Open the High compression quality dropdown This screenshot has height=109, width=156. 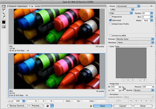121,13
